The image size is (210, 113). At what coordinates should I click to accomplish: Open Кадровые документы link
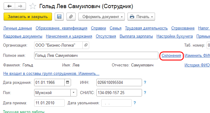[x=23, y=36]
